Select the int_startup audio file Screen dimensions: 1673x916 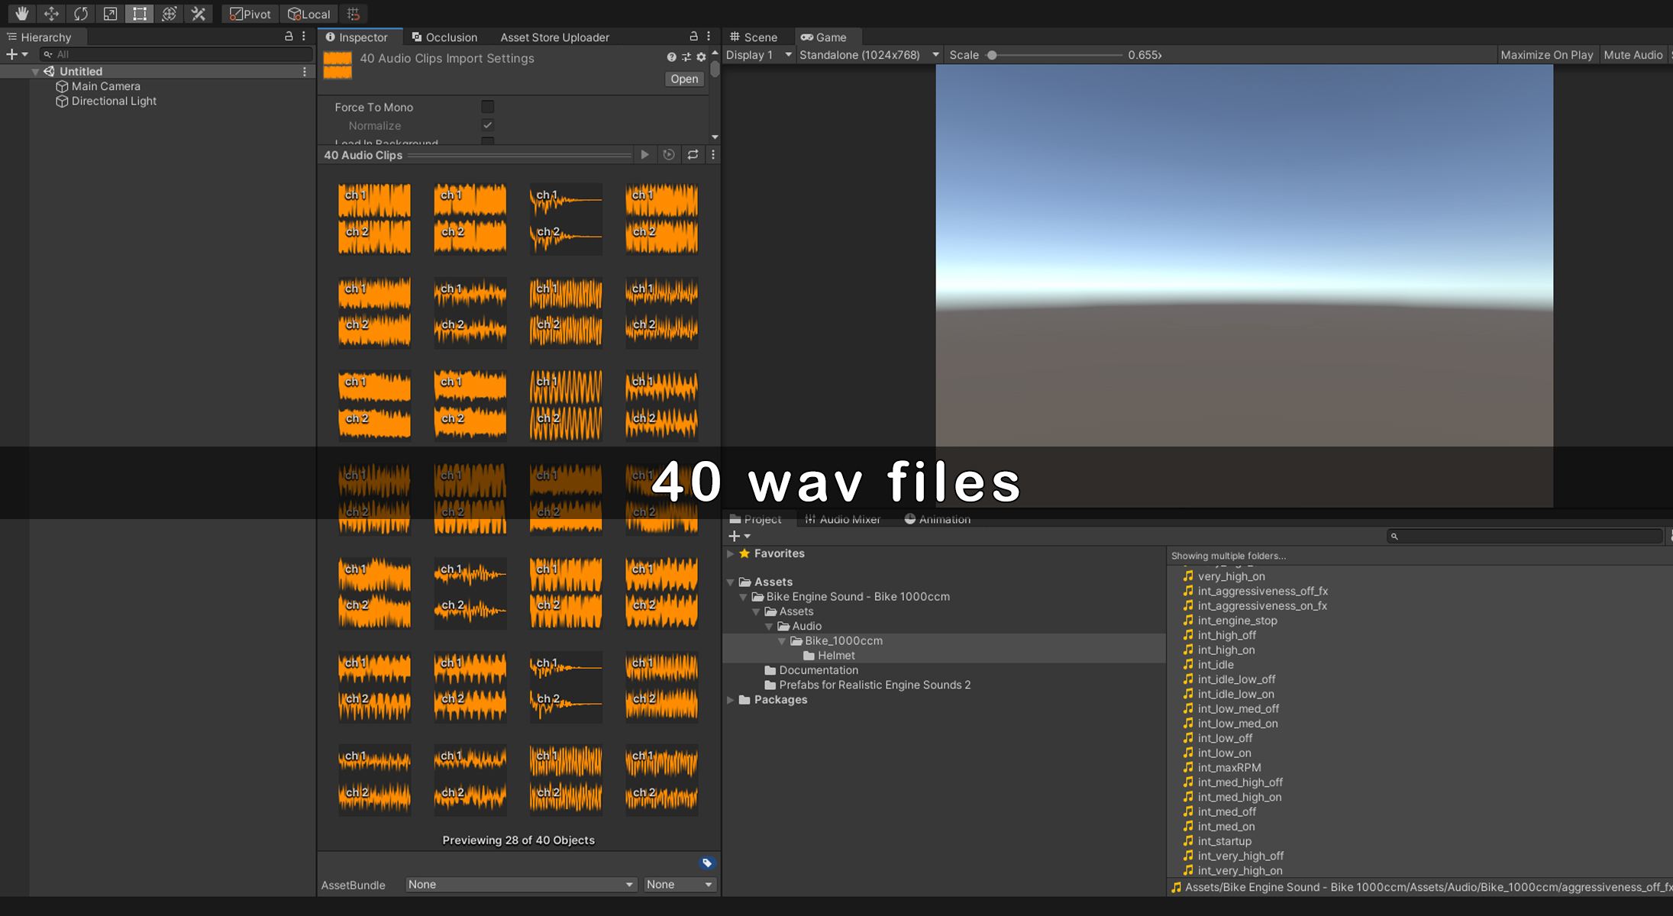point(1224,841)
